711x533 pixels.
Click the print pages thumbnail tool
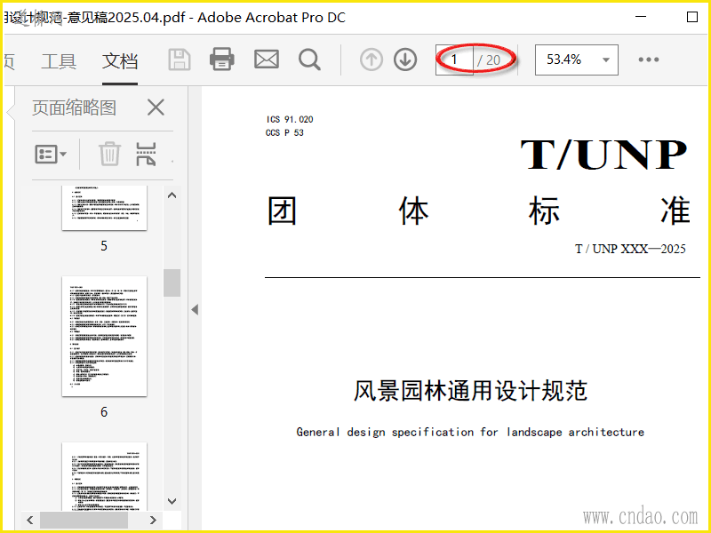pos(146,154)
